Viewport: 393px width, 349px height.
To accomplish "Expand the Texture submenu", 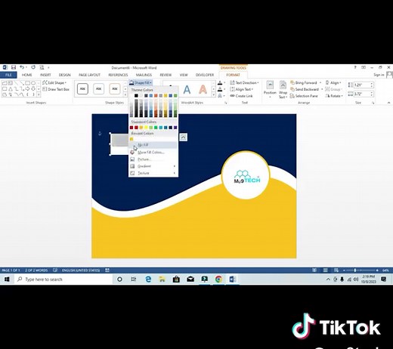I will [x=153, y=173].
